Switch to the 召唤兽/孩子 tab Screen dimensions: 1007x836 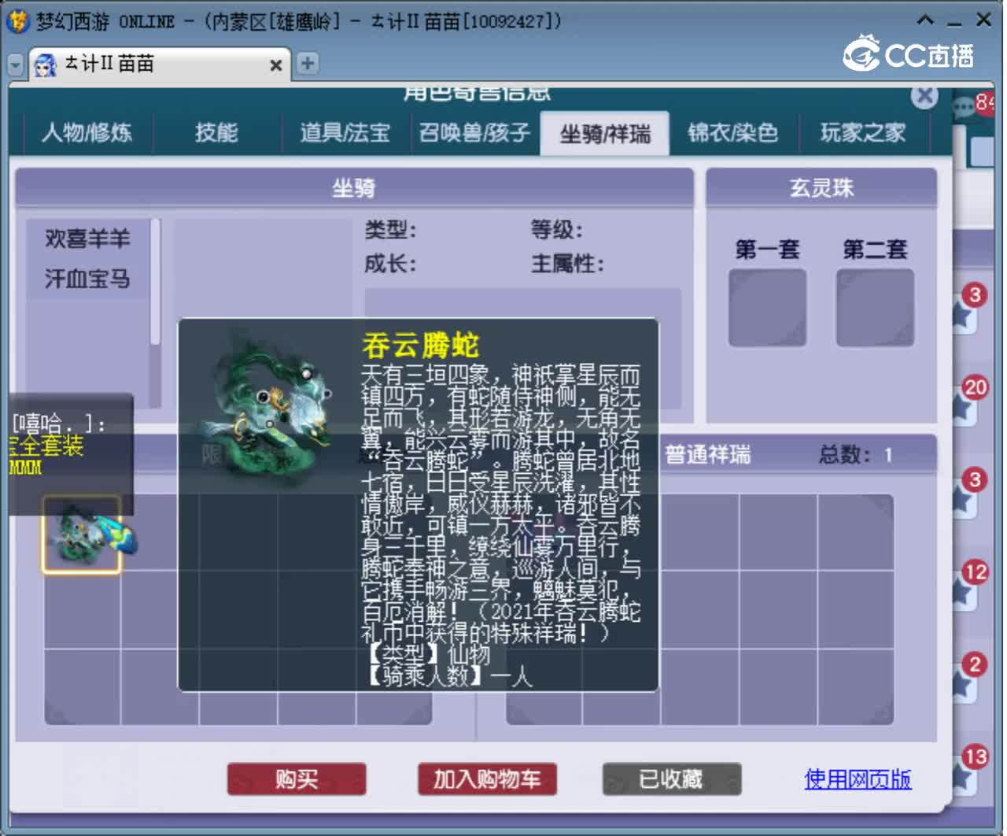[x=474, y=132]
